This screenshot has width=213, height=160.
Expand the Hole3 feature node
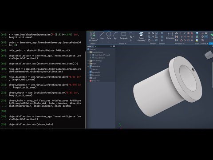coord(88,78)
